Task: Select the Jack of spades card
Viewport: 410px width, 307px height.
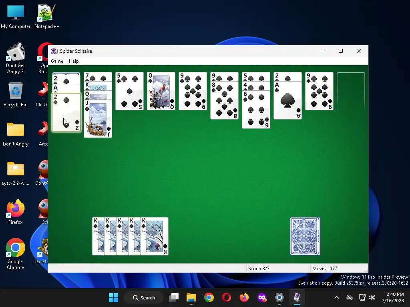Action: [98, 118]
